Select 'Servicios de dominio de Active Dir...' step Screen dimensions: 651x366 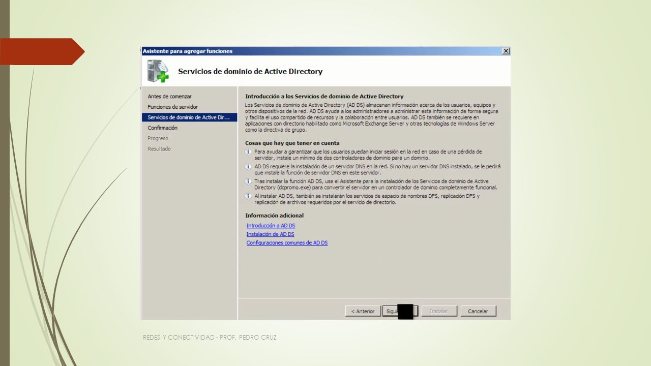point(189,117)
